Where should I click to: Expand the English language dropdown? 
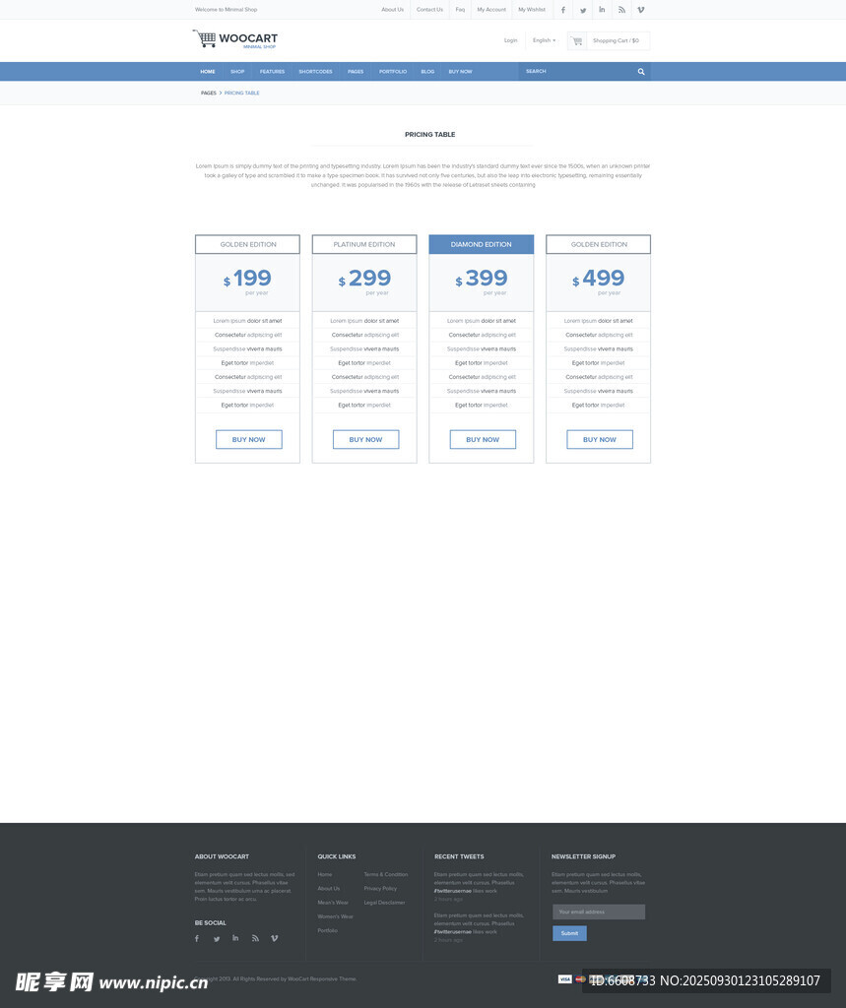544,40
